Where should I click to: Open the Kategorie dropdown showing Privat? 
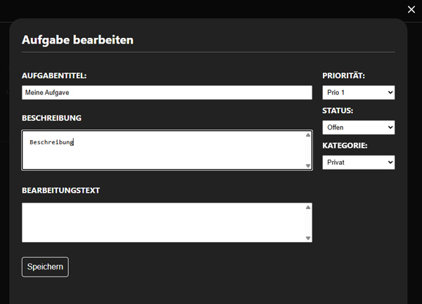coord(359,163)
